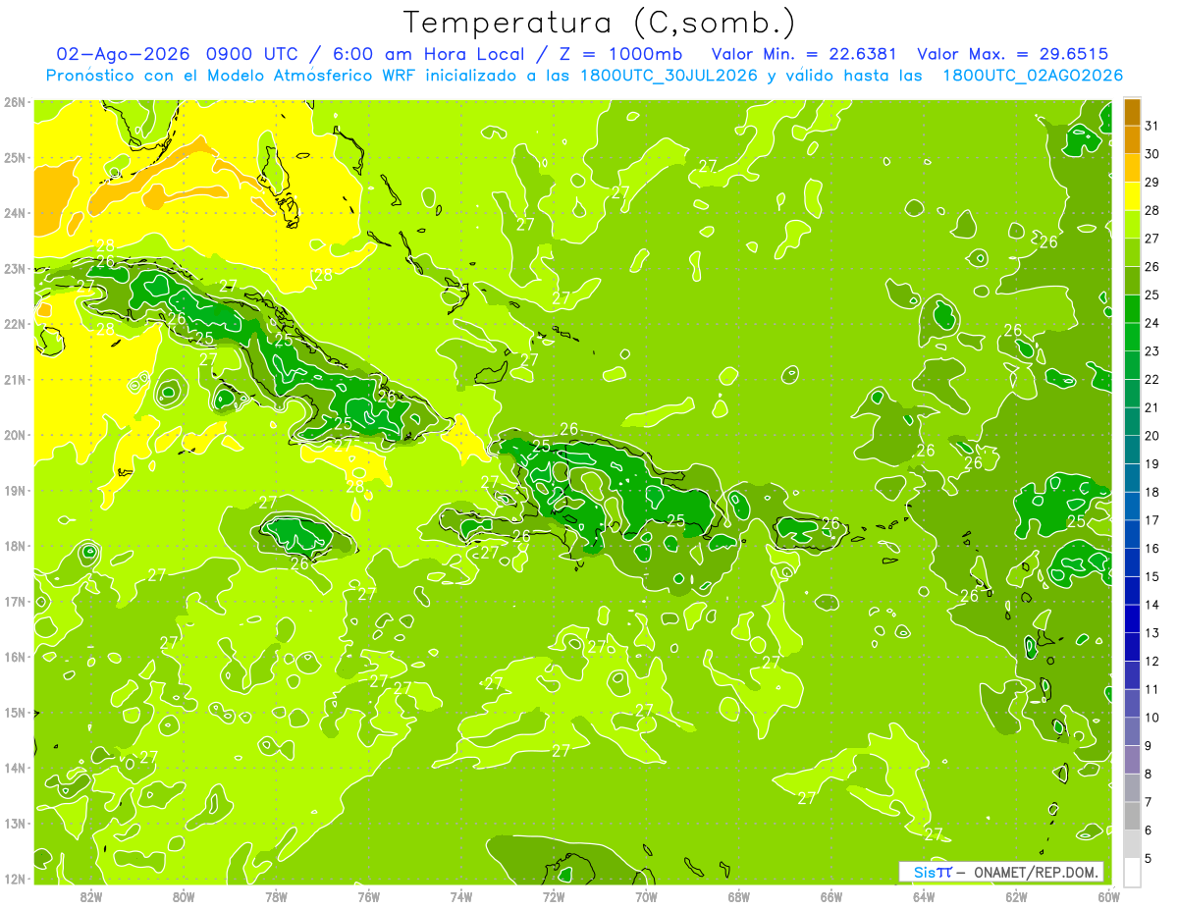Click legend value '10'
Viewport: 1178px width, 910px height.
pos(1152,718)
